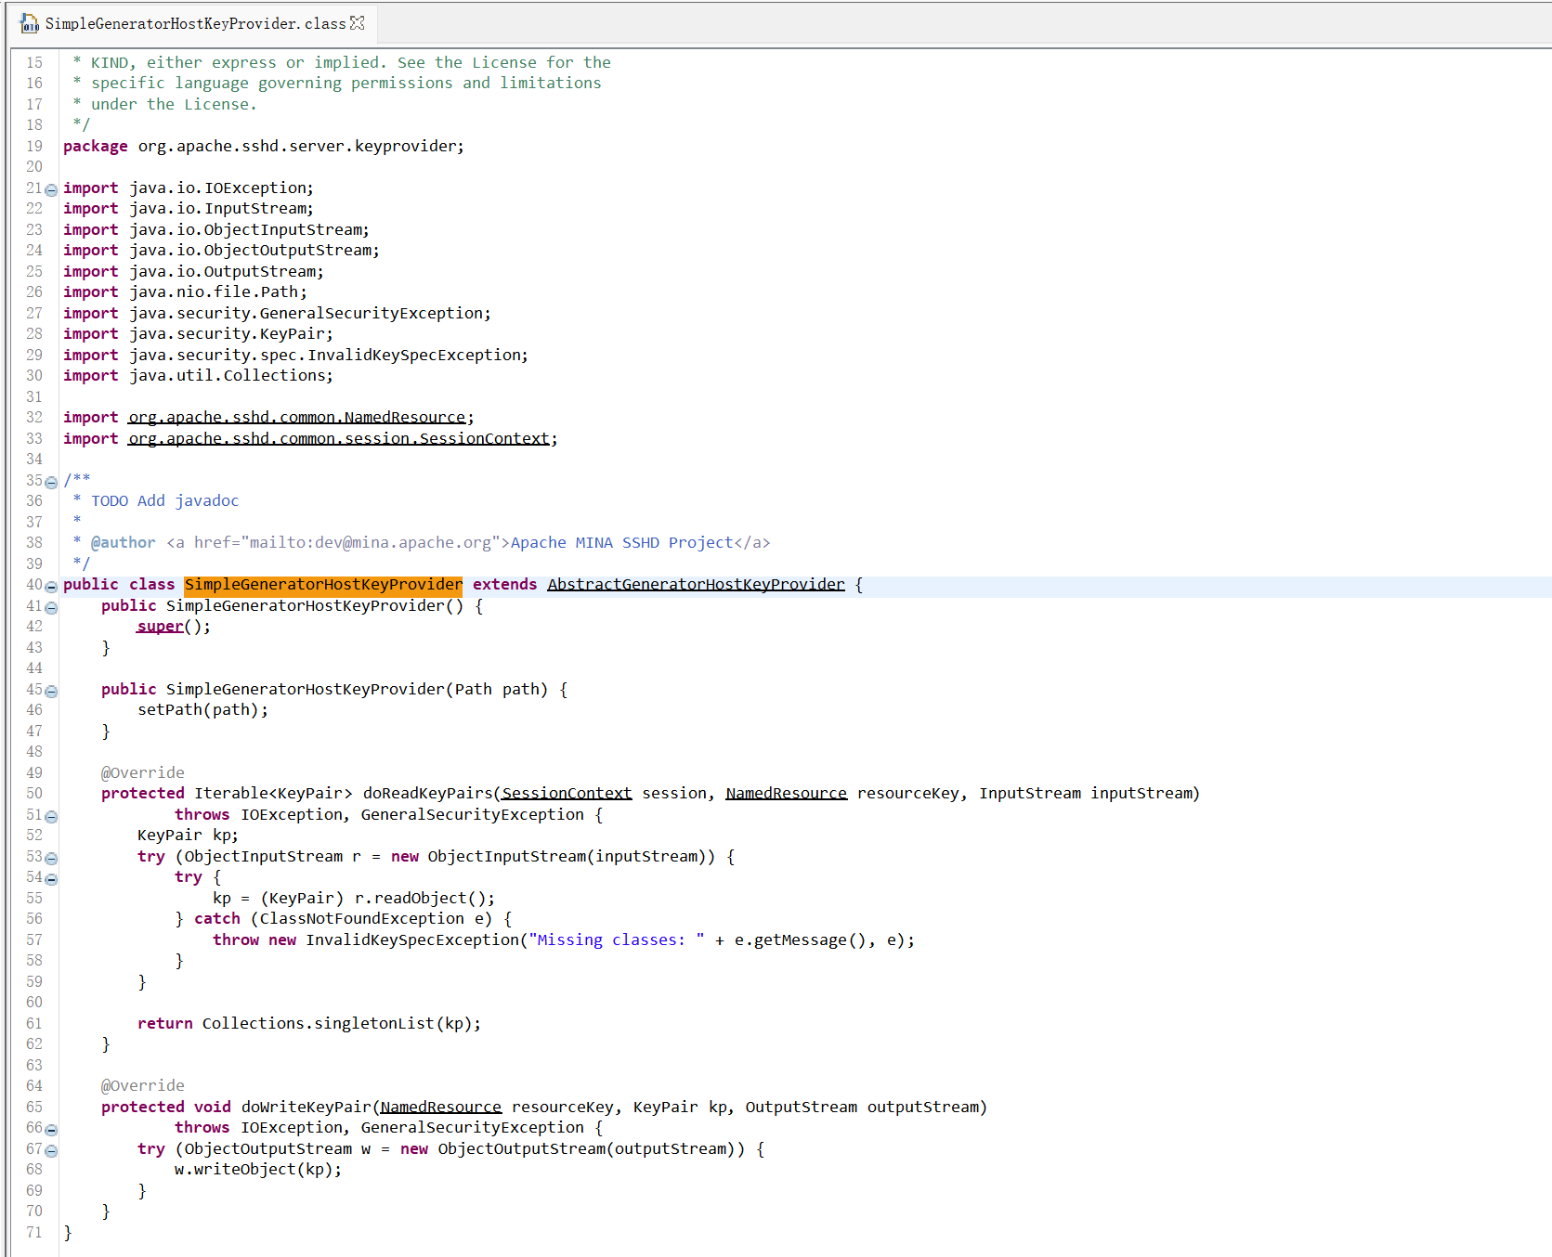The image size is (1552, 1257).
Task: Click the setPath(path); statement
Action: click(x=202, y=709)
